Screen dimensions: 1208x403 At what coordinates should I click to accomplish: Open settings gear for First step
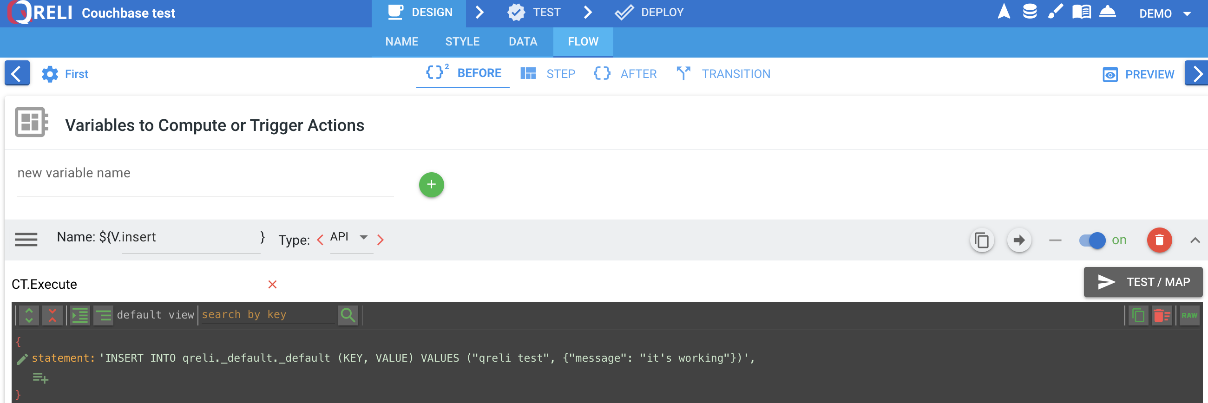50,74
